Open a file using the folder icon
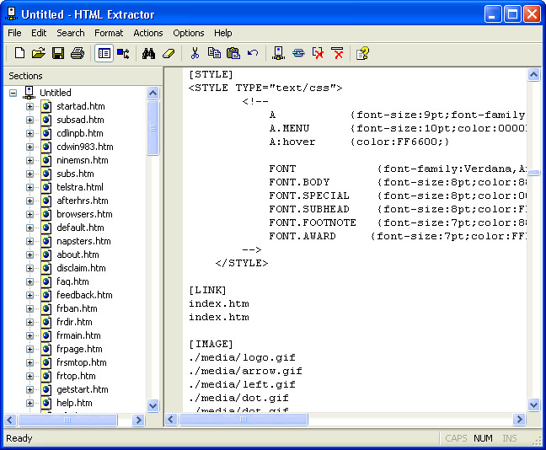Image resolution: width=546 pixels, height=450 pixels. point(39,53)
